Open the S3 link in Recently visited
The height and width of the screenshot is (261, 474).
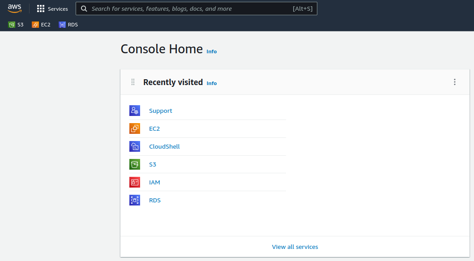pos(153,164)
